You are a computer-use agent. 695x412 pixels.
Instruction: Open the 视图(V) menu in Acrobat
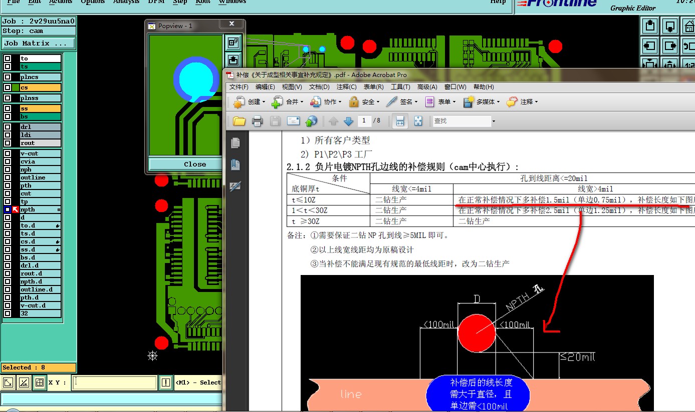[292, 87]
